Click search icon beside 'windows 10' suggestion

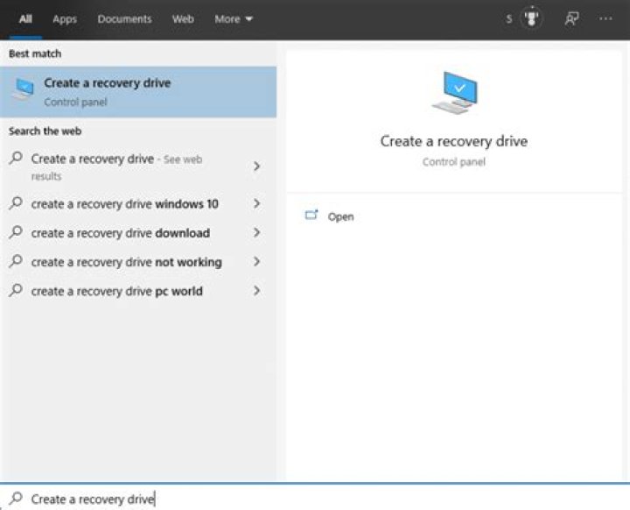pos(16,202)
